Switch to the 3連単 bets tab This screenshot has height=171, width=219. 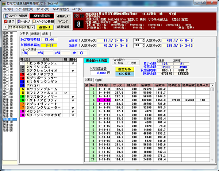pyautogui.click(x=98, y=80)
